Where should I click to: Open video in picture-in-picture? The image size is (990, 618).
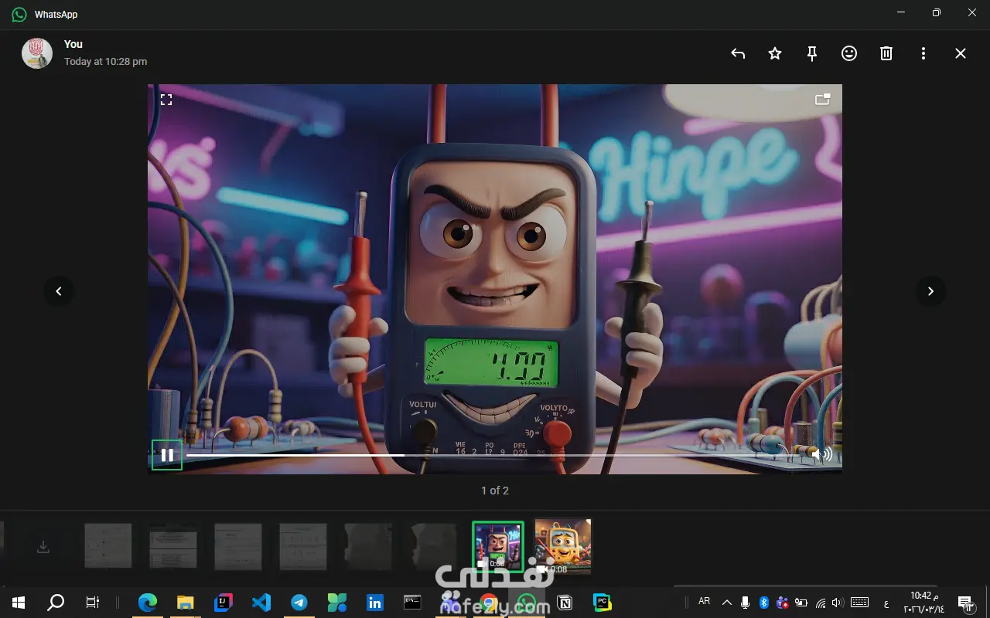pos(823,100)
